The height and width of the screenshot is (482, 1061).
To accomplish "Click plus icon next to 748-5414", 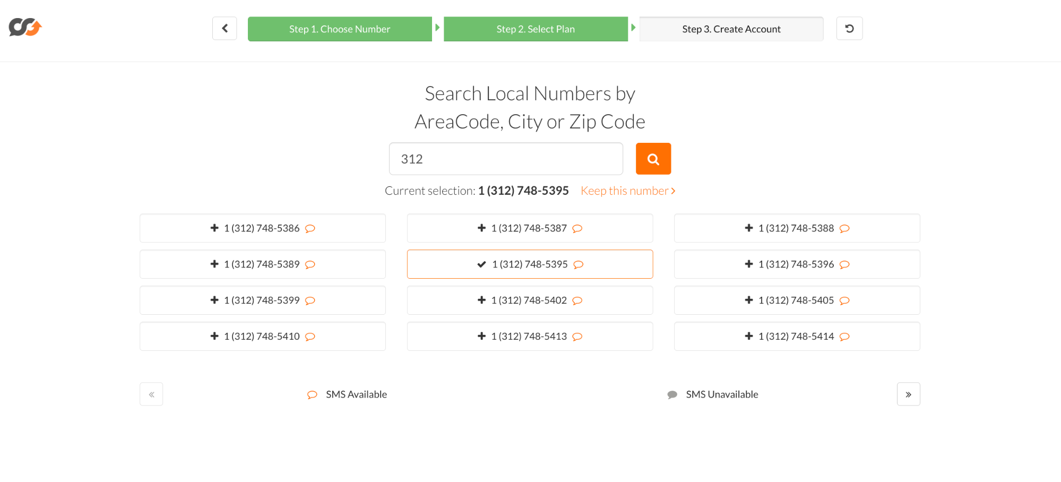I will 749,336.
